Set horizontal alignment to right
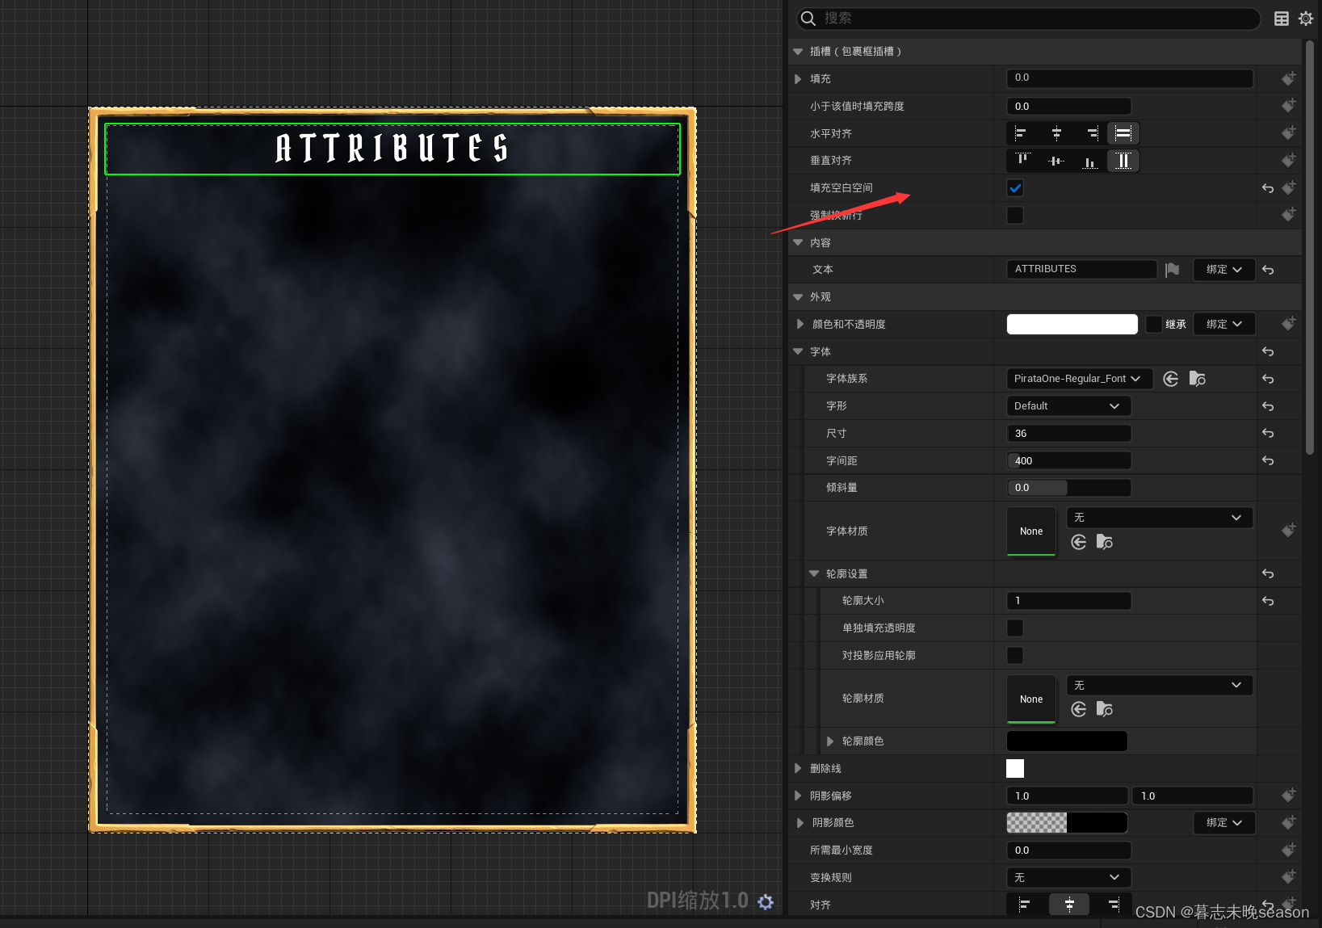The image size is (1322, 928). tap(1092, 133)
